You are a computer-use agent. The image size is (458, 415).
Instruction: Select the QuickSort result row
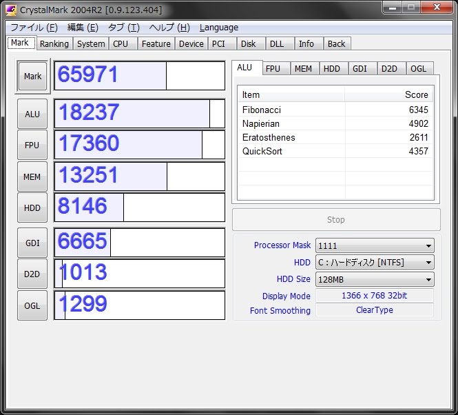(335, 151)
